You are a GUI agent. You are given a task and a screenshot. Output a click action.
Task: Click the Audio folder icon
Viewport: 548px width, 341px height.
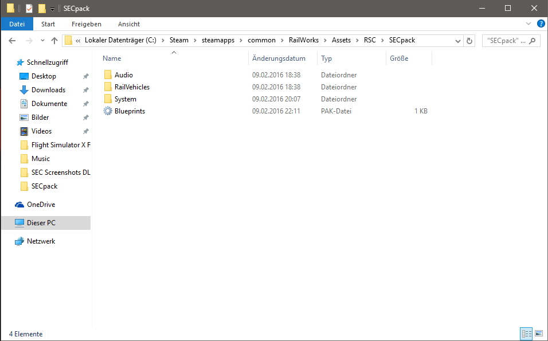pyautogui.click(x=108, y=75)
